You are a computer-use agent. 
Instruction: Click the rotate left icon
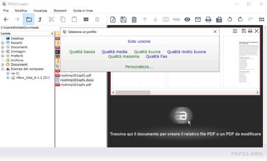coord(230,19)
